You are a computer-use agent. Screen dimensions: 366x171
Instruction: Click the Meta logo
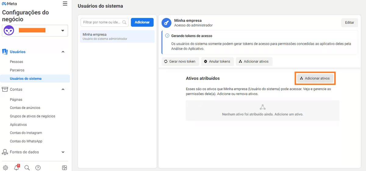pos(9,4)
